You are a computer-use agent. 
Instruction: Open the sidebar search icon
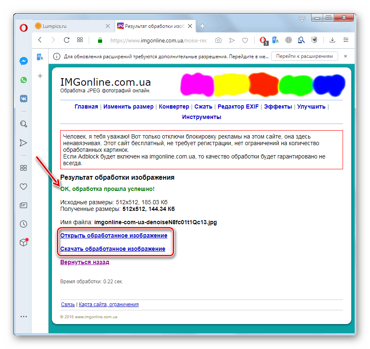(24, 124)
